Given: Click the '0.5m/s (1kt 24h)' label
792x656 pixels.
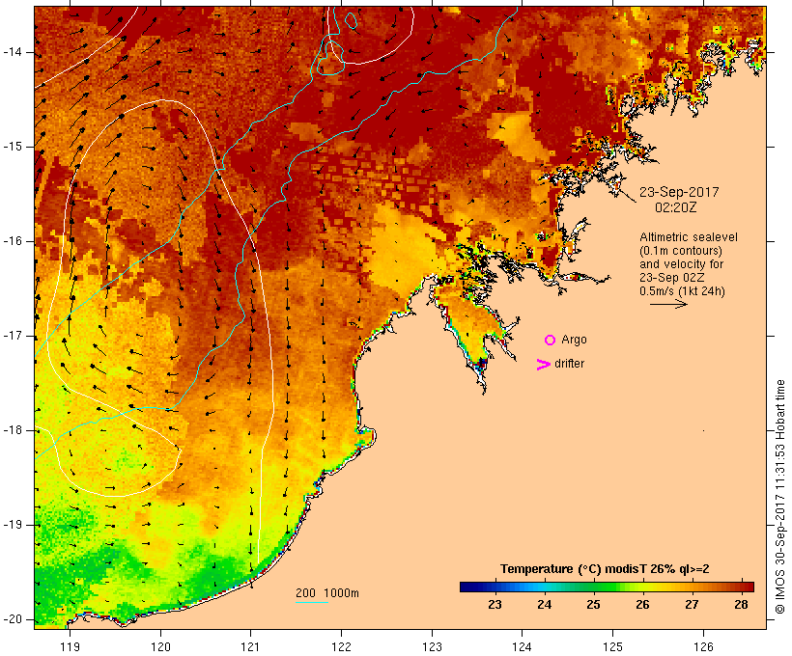Looking at the screenshot, I should tap(682, 291).
